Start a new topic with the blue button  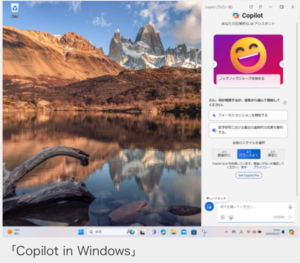(x=209, y=207)
